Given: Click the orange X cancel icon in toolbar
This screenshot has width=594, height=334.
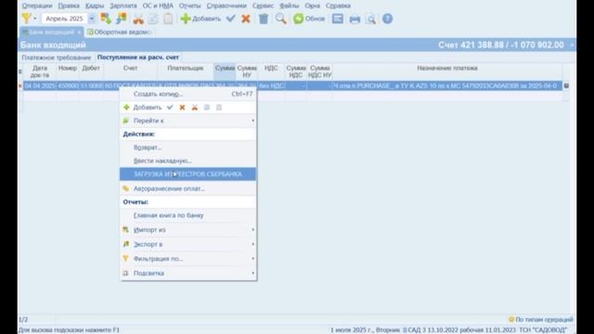Looking at the screenshot, I should coord(246,19).
